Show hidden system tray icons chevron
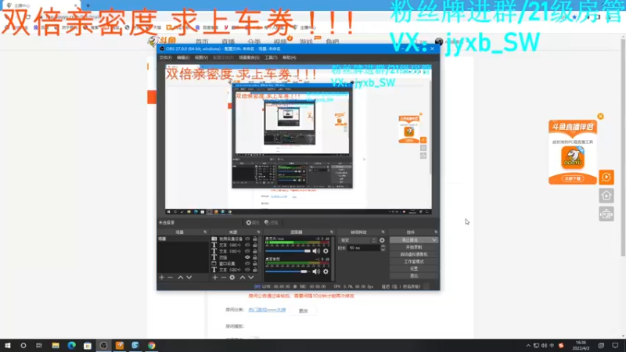 [528, 346]
